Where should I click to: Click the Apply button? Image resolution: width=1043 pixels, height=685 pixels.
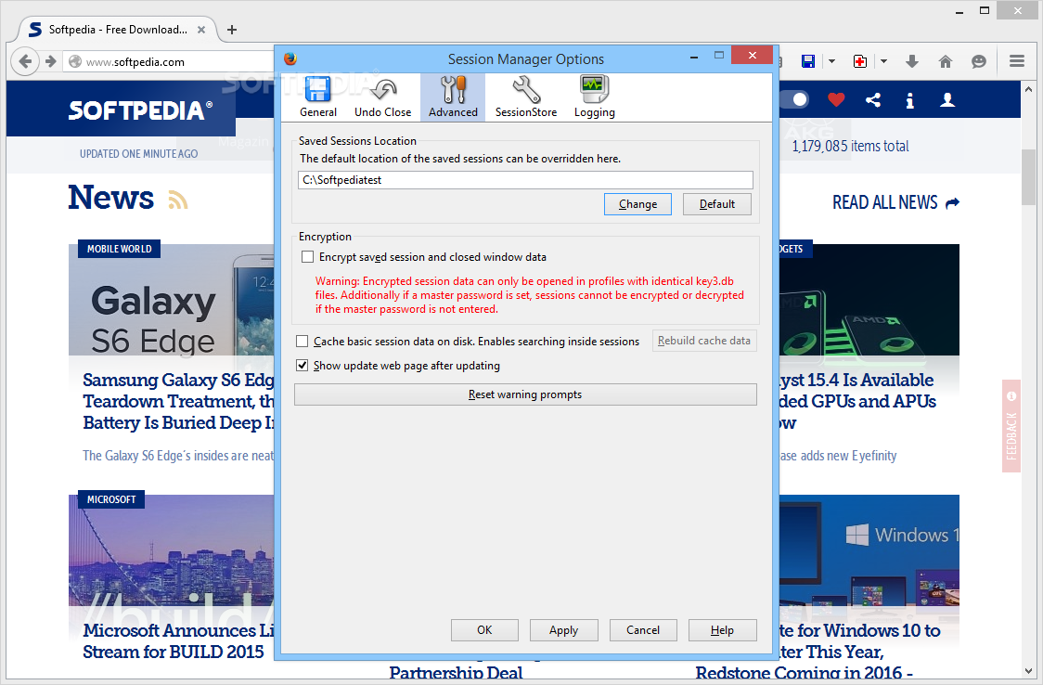563,630
